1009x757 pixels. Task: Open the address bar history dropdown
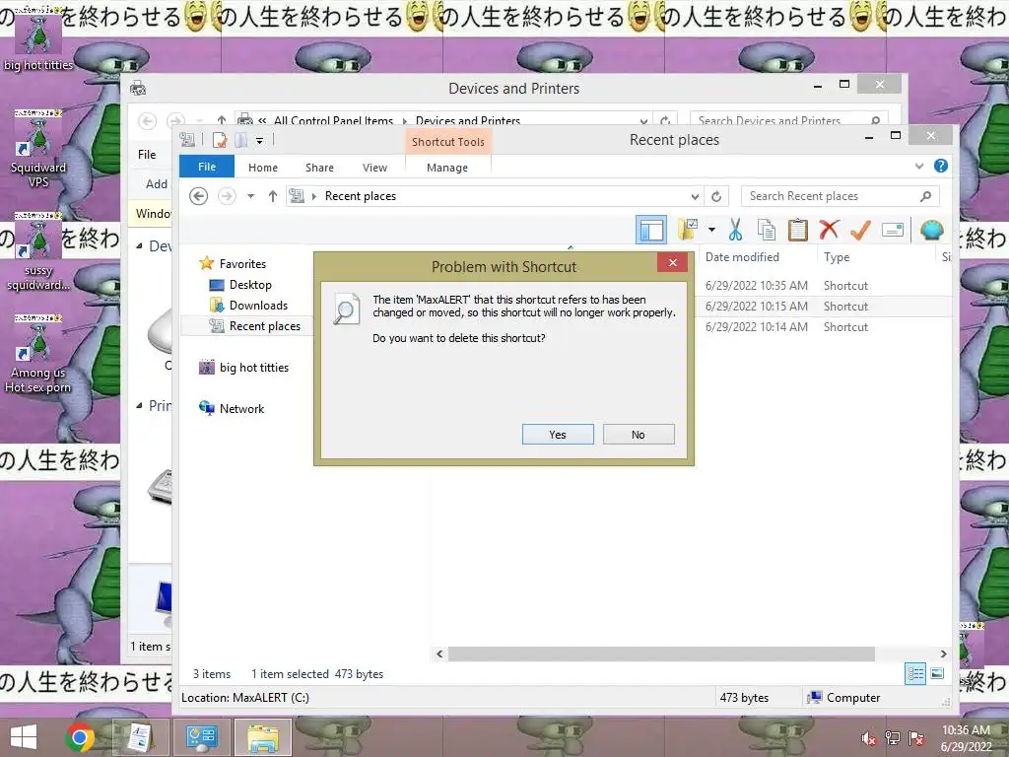click(695, 196)
